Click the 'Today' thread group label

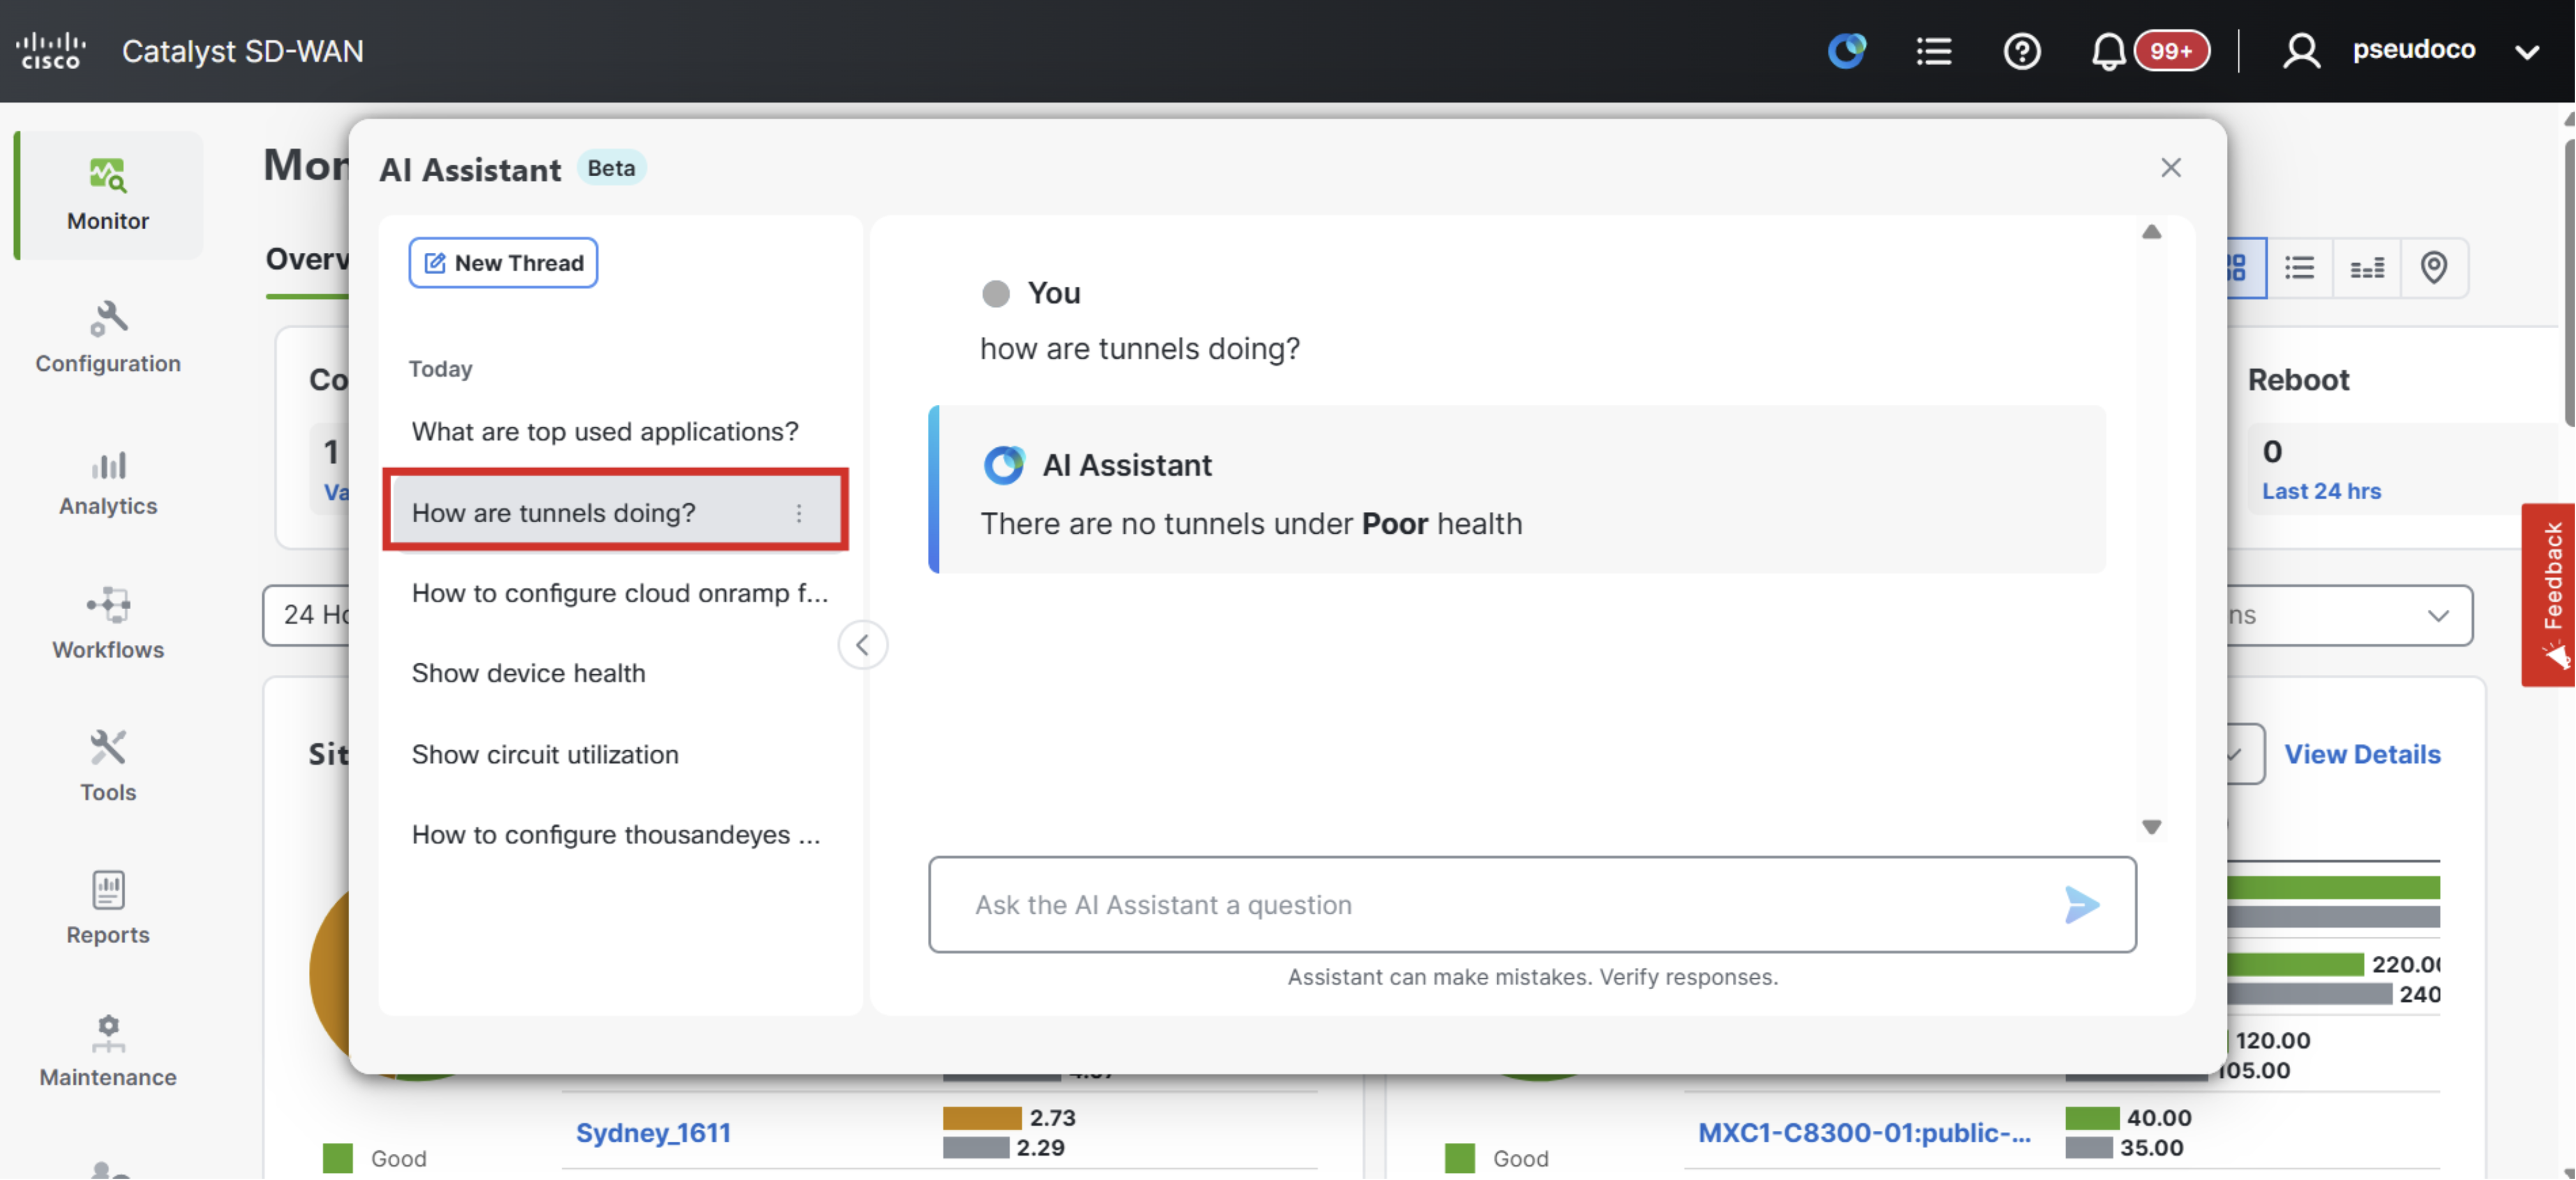tap(440, 368)
